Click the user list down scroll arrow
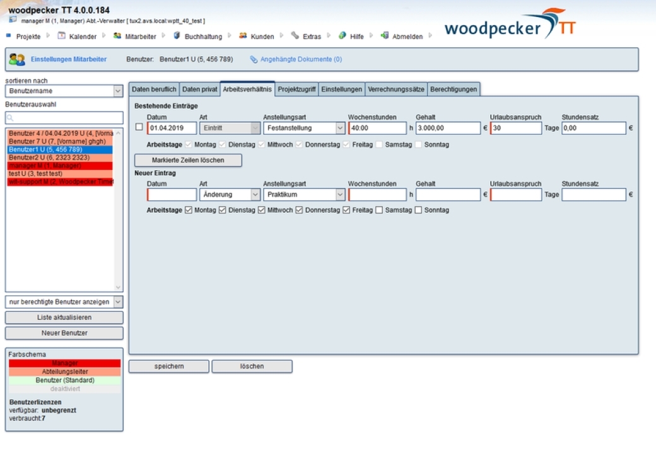This screenshot has width=656, height=461. pyautogui.click(x=118, y=287)
